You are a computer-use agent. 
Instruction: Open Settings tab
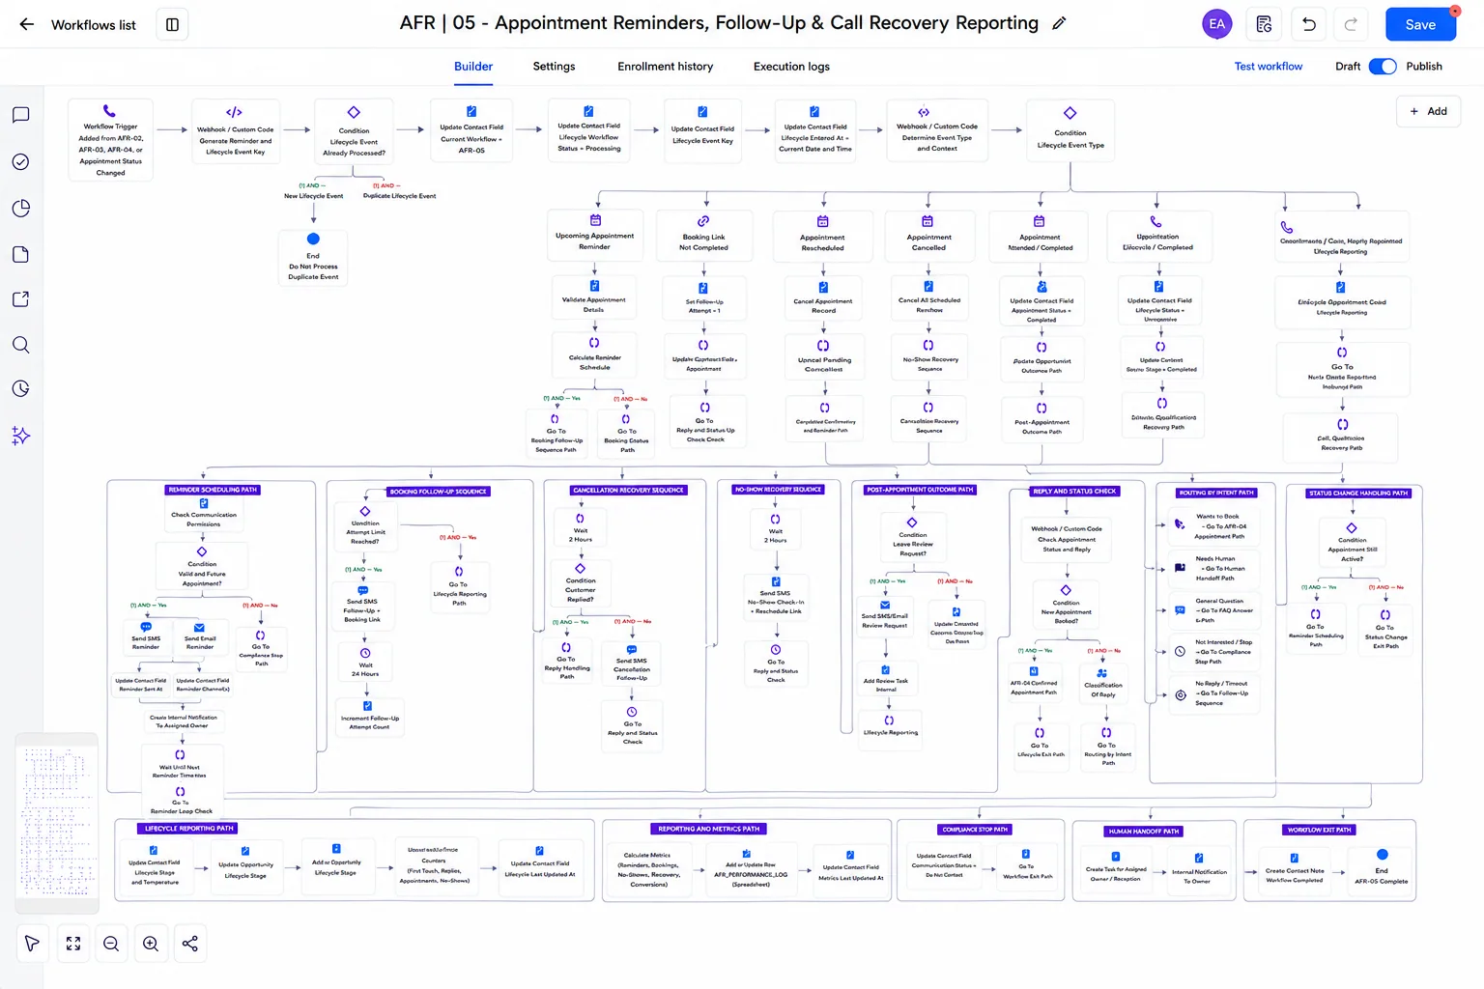tap(554, 67)
